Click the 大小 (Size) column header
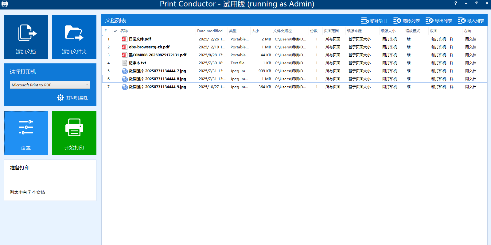The height and width of the screenshot is (245, 491). [x=255, y=31]
